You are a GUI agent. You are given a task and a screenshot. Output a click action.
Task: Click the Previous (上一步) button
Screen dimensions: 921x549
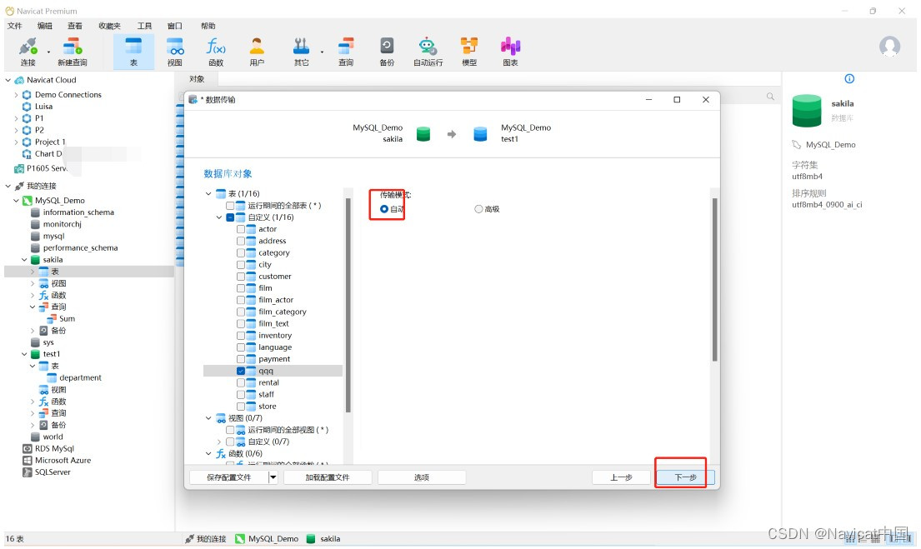click(x=621, y=477)
